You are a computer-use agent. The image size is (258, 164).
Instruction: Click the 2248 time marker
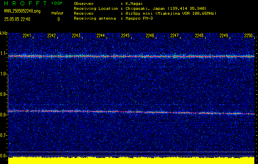coord(199,36)
